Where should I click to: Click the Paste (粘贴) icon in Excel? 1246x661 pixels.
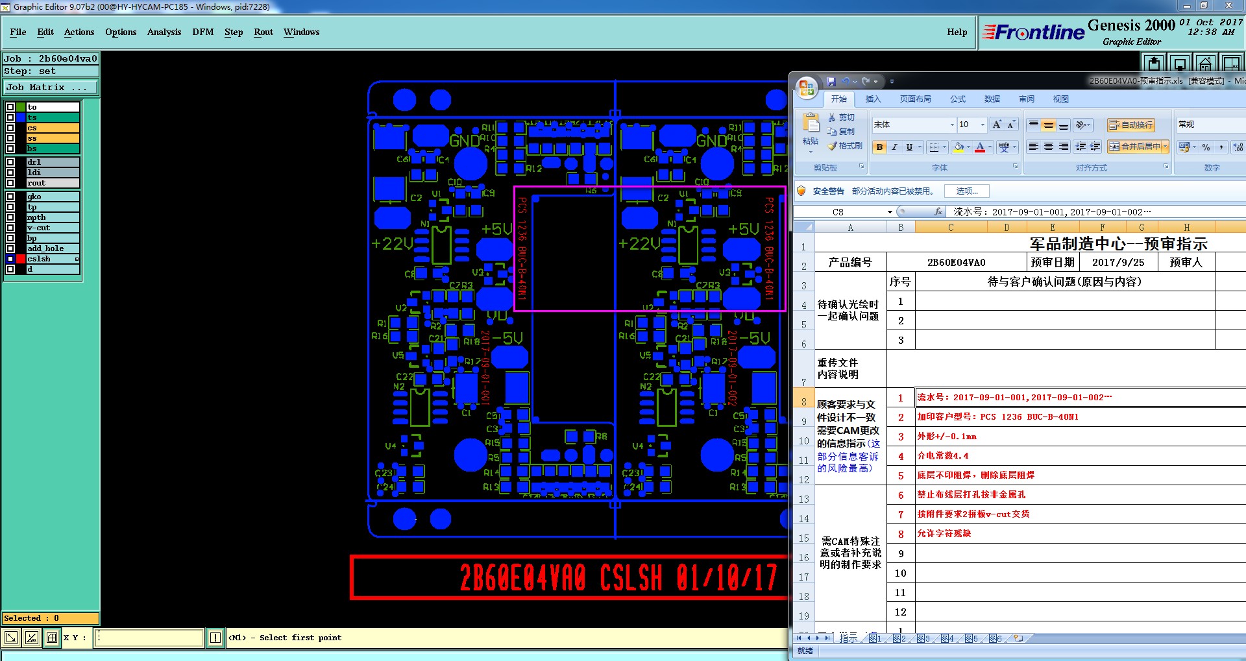coord(811,123)
